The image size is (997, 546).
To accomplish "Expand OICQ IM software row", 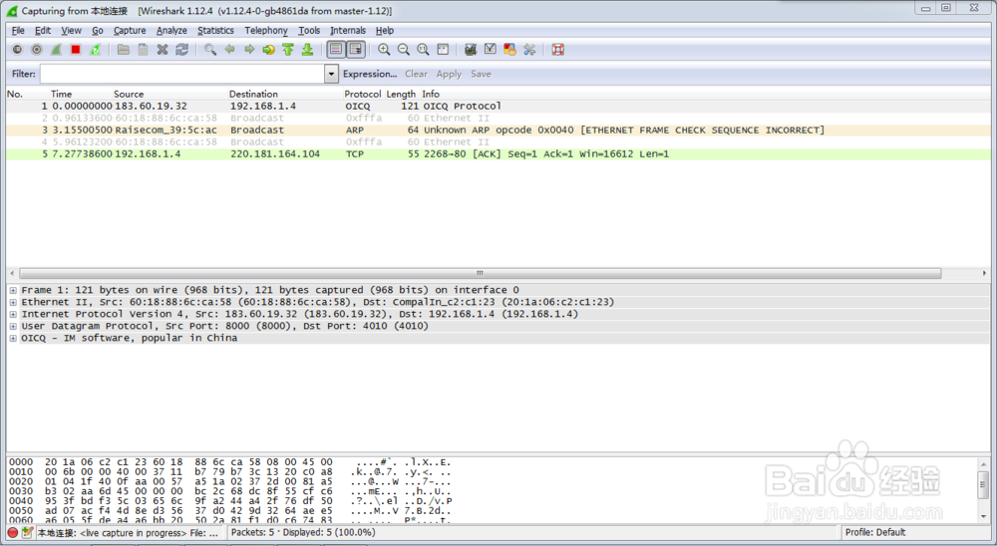I will point(13,339).
